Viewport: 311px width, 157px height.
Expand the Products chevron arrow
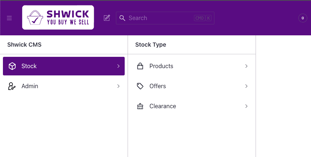coord(246,66)
